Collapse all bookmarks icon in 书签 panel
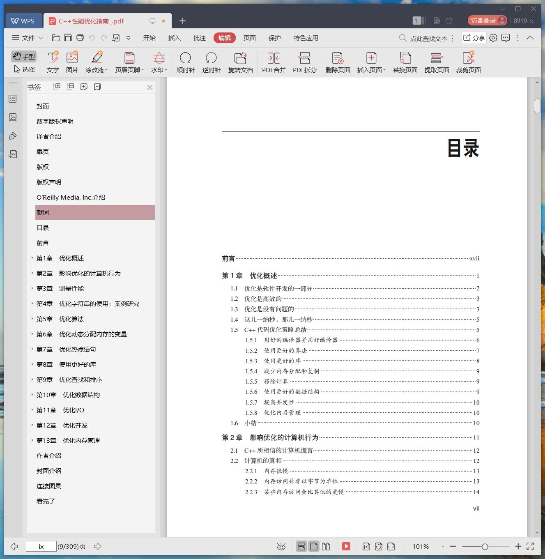 (x=71, y=87)
